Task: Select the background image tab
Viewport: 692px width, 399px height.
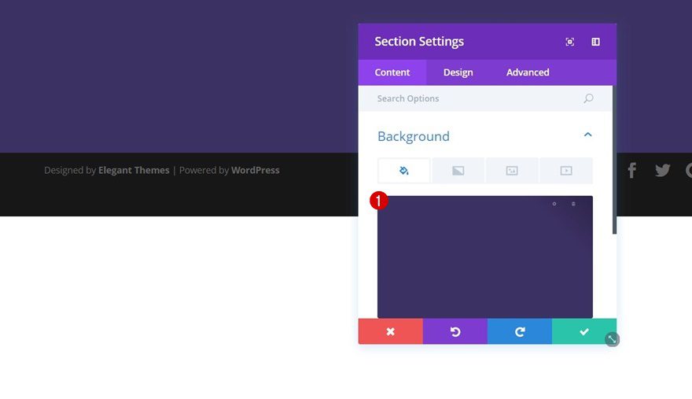Action: tap(512, 171)
